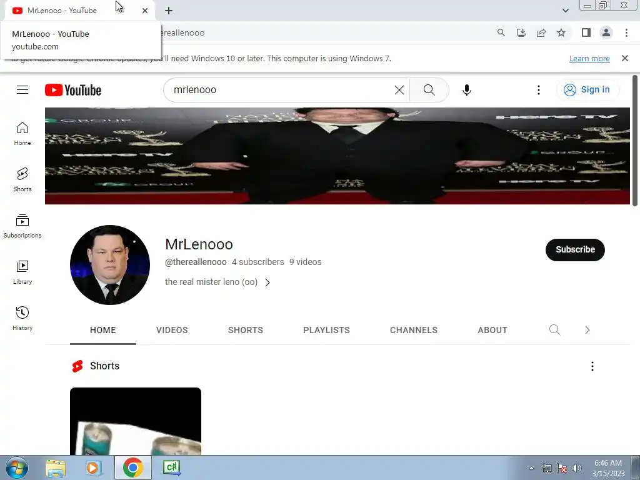Toggle Chrome side panel icon
Screen dimensions: 640x480
pos(586,32)
